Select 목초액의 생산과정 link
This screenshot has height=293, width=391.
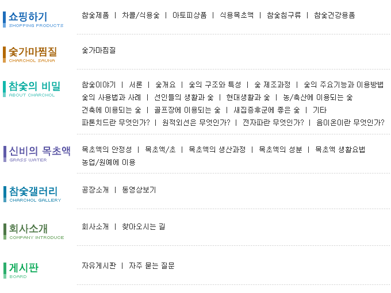[x=217, y=149]
